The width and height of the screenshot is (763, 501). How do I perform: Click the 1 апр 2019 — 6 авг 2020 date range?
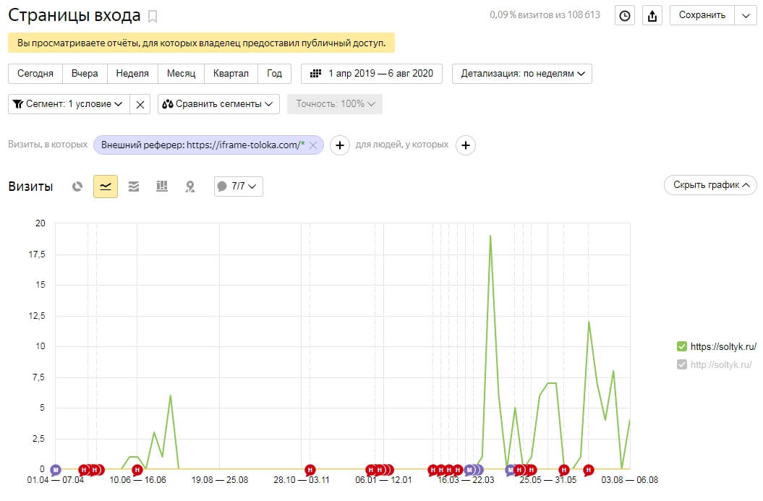pyautogui.click(x=372, y=74)
